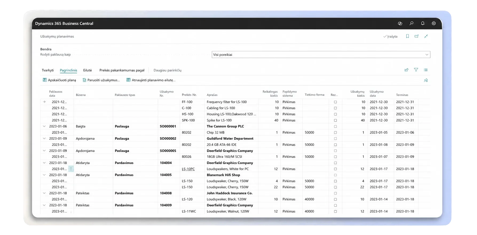Image resolution: width=477 pixels, height=235 pixels.
Task: Select order number 104004
Action: 166,163
